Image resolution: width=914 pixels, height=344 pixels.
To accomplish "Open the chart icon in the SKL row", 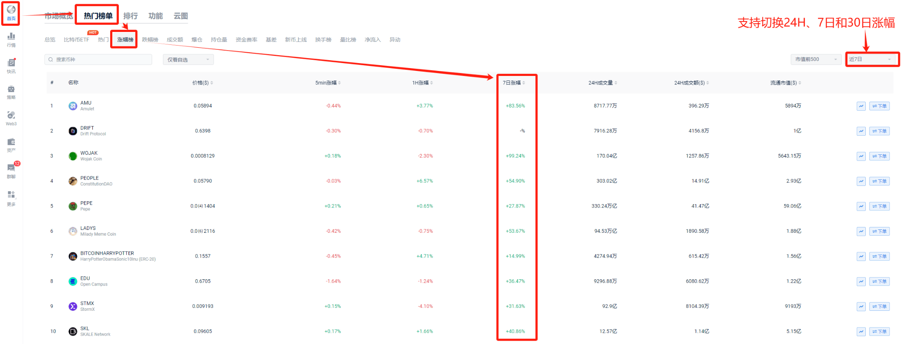I will (861, 332).
